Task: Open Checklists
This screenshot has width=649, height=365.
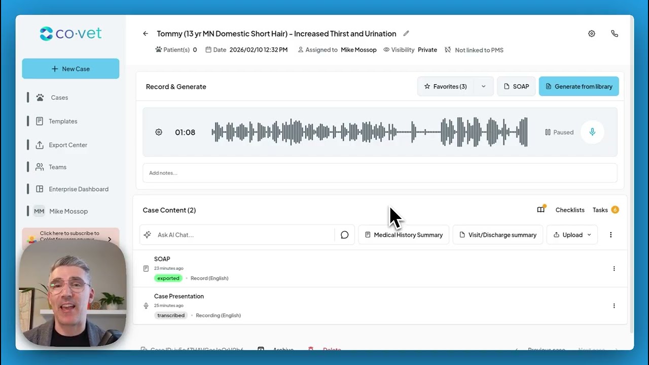Action: (570, 210)
